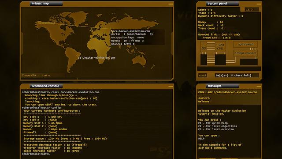
Task: Click 'money: $0 | files: 3' popup line
Action: coord(127,41)
